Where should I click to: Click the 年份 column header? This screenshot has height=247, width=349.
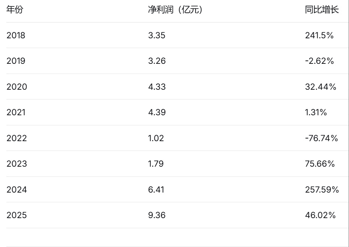click(15, 10)
